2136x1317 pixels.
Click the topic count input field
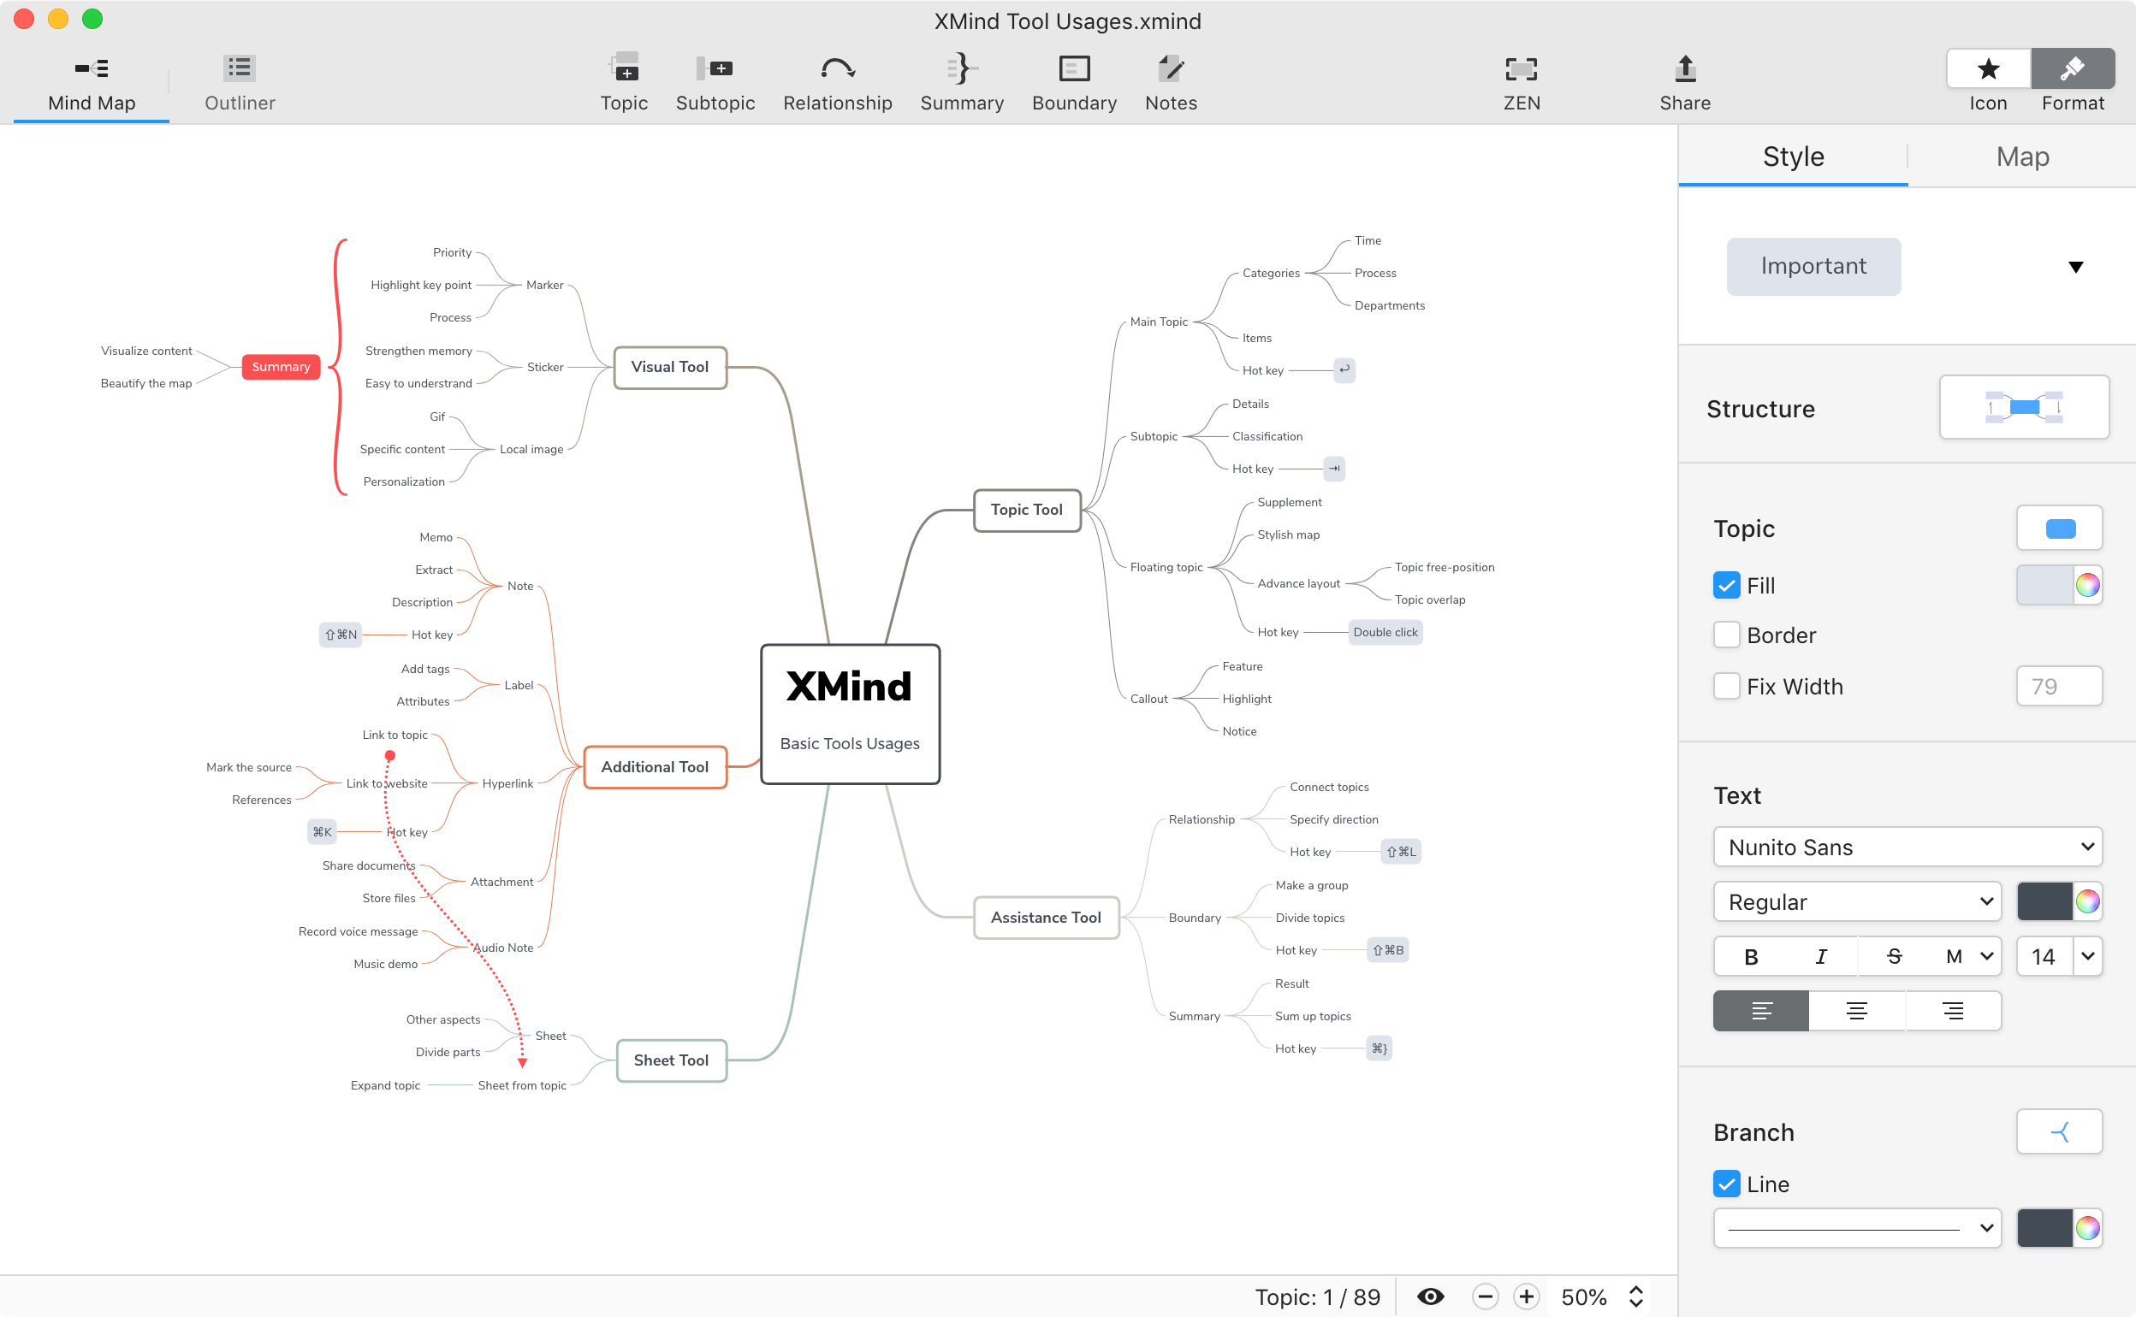point(1312,1299)
